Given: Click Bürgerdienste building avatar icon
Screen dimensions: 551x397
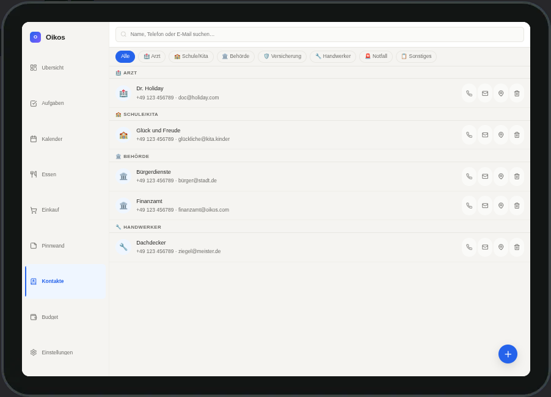Looking at the screenshot, I should (x=123, y=176).
